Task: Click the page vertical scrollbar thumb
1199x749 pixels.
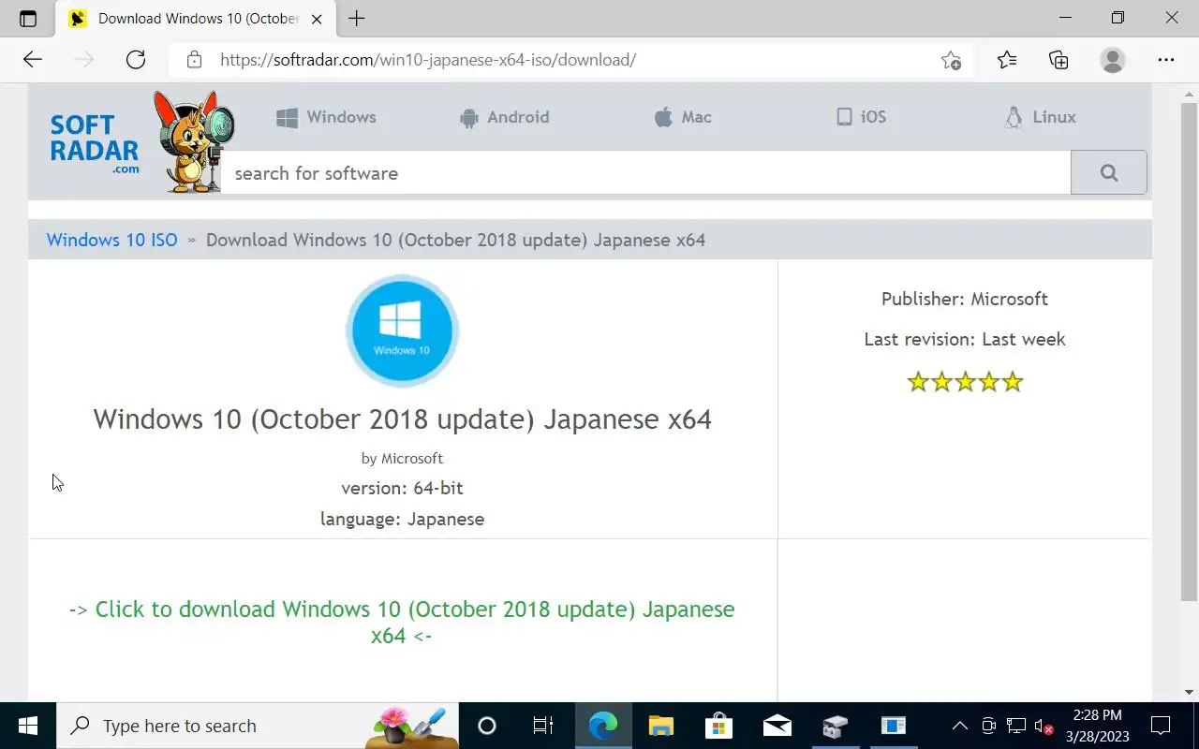Action: (x=1189, y=351)
